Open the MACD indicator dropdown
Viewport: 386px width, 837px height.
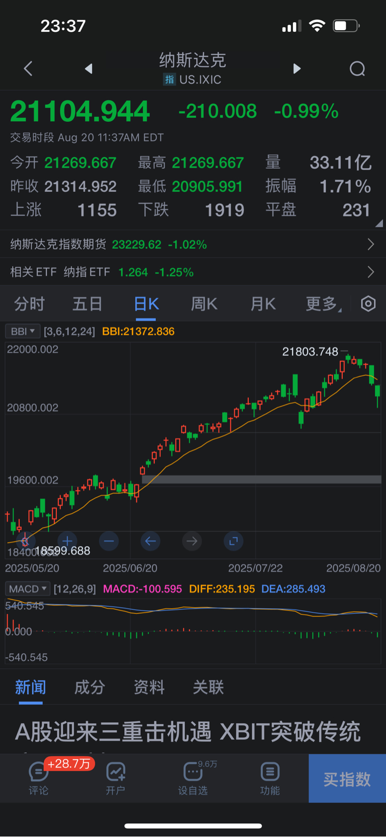(x=28, y=588)
